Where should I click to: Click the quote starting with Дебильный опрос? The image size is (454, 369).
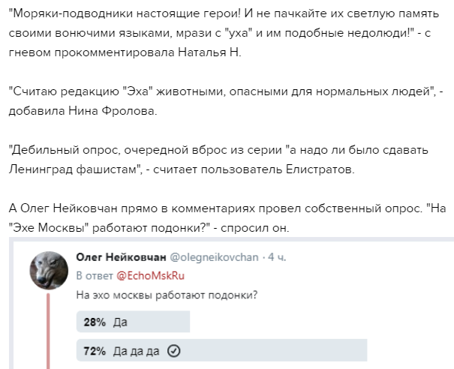(x=218, y=160)
